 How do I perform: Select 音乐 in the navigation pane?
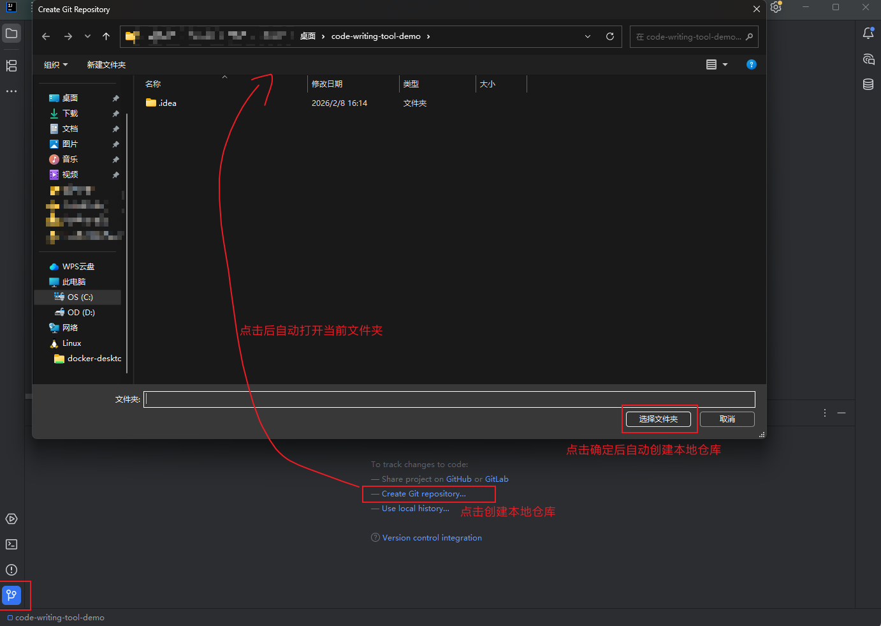[x=70, y=159]
